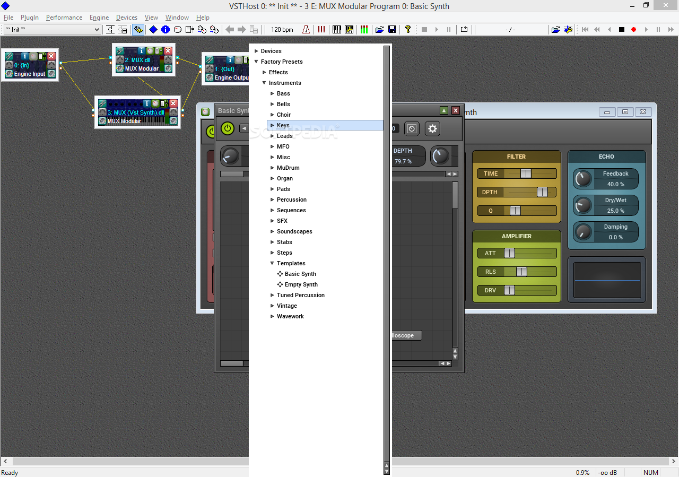Screen dimensions: 679x477
Task: Collapse the Templates folder
Action: (272, 263)
